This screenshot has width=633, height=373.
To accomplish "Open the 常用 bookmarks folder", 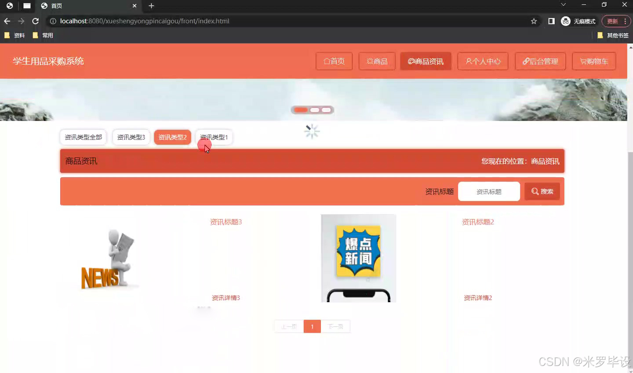I will pyautogui.click(x=43, y=35).
